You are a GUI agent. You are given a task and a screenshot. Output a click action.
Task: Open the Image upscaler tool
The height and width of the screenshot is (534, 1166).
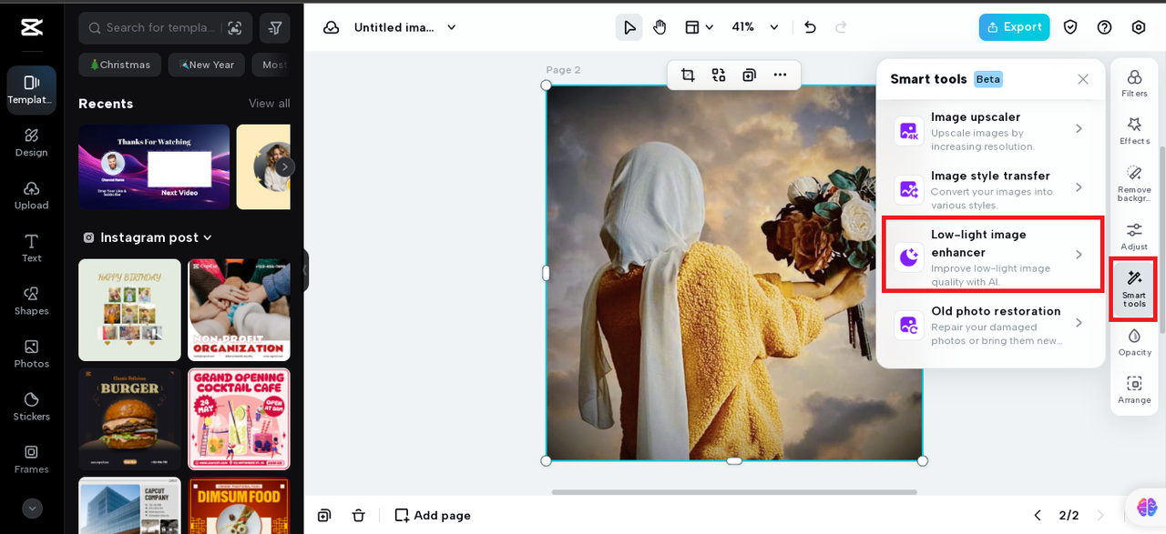pos(991,131)
